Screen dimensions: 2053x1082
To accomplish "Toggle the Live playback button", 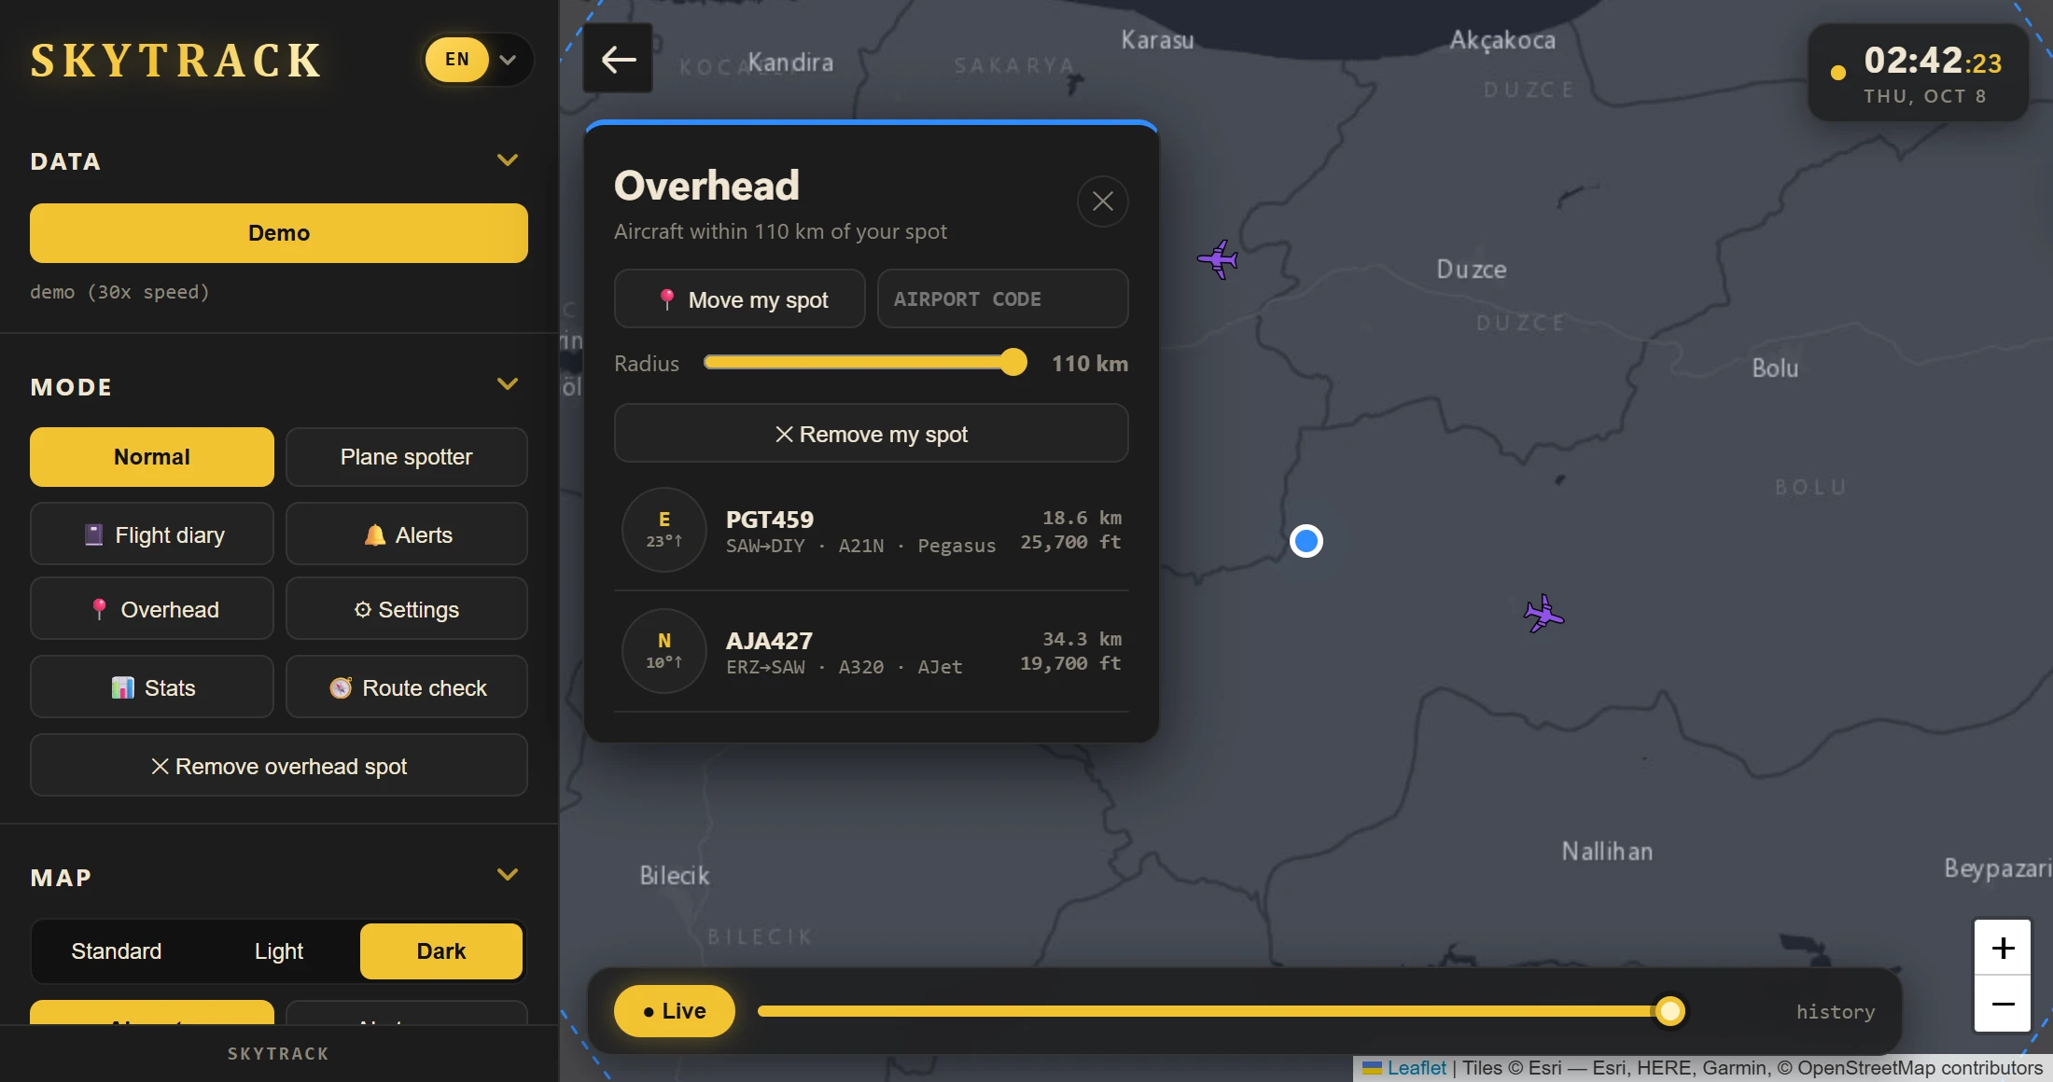I will click(x=675, y=1011).
